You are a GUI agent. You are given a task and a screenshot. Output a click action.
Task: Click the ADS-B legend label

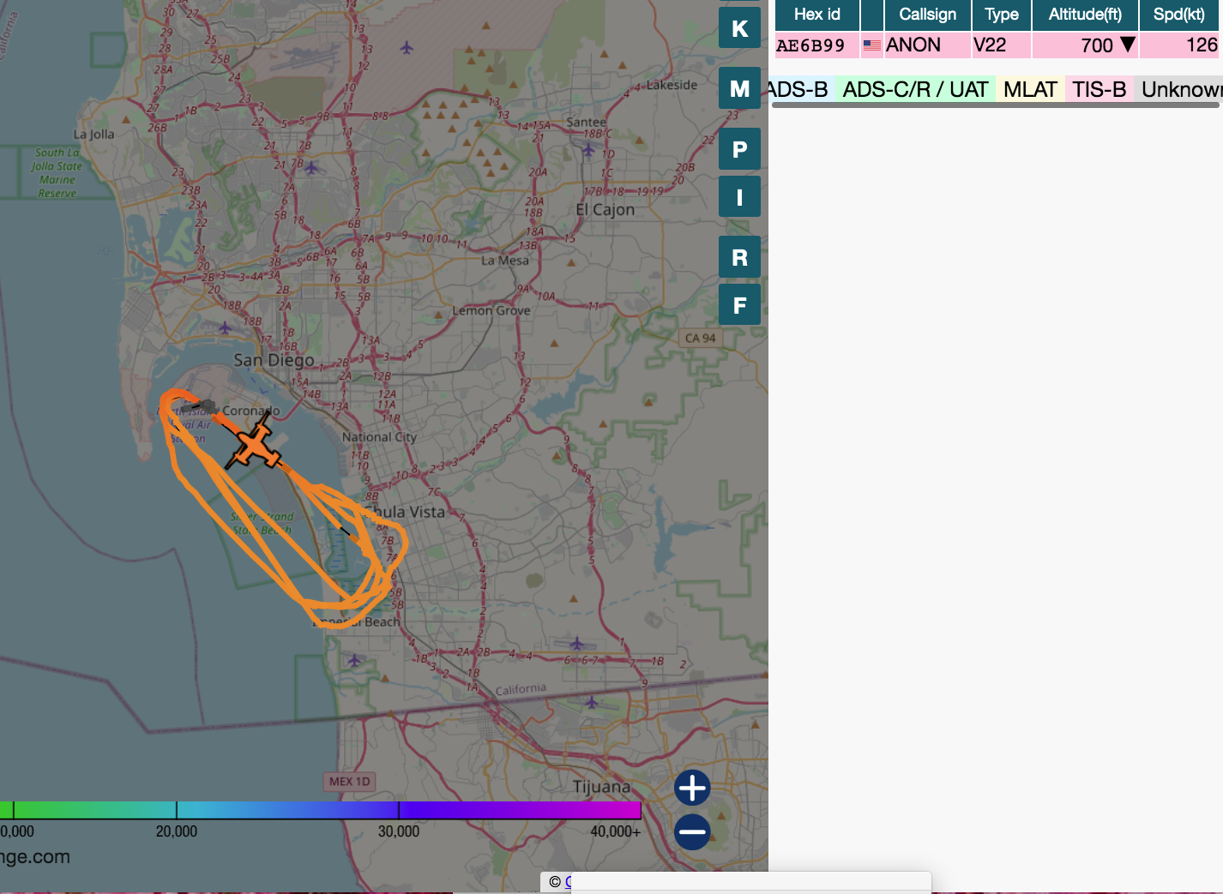coord(799,89)
